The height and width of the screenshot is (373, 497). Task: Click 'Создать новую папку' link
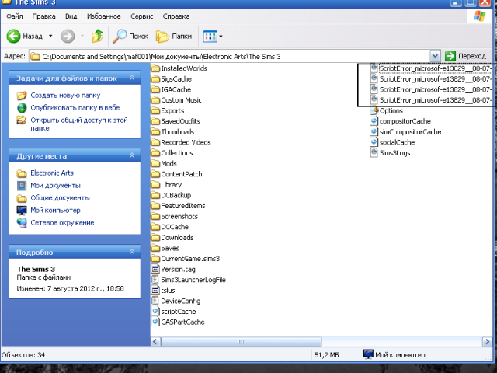[64, 96]
